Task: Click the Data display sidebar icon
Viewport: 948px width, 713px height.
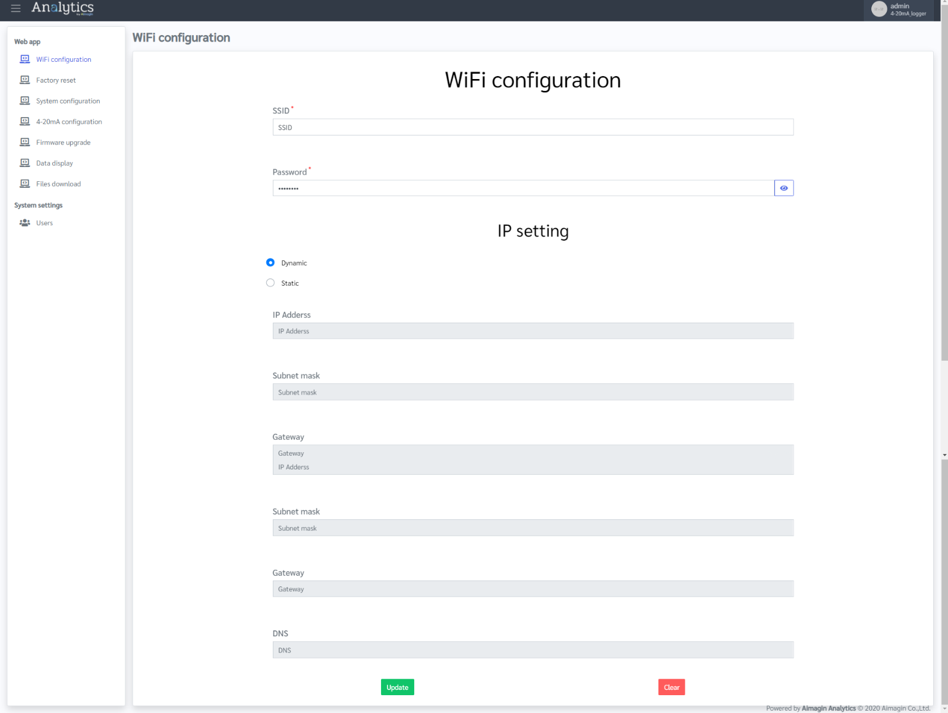Action: click(25, 163)
